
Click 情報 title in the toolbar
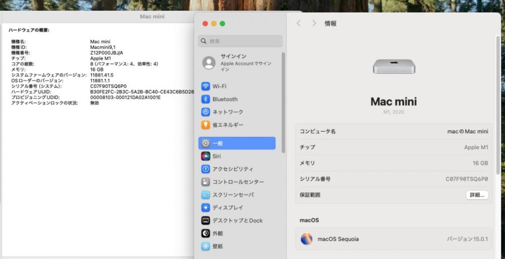[330, 23]
